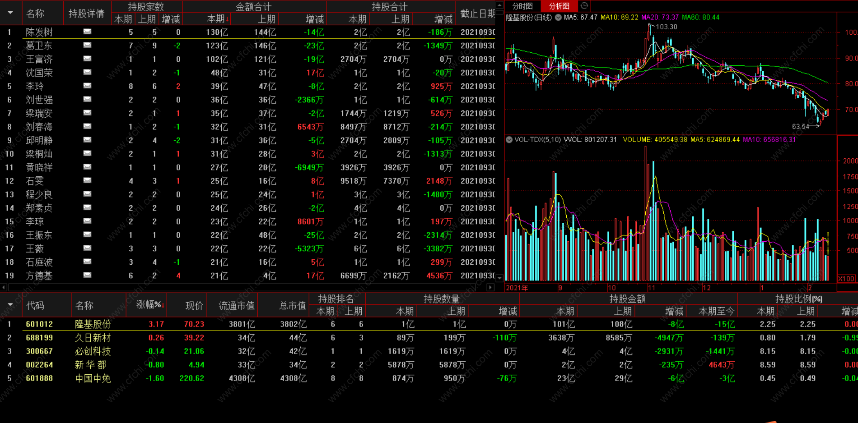Click stock code 601888
858x423 pixels.
click(39, 378)
